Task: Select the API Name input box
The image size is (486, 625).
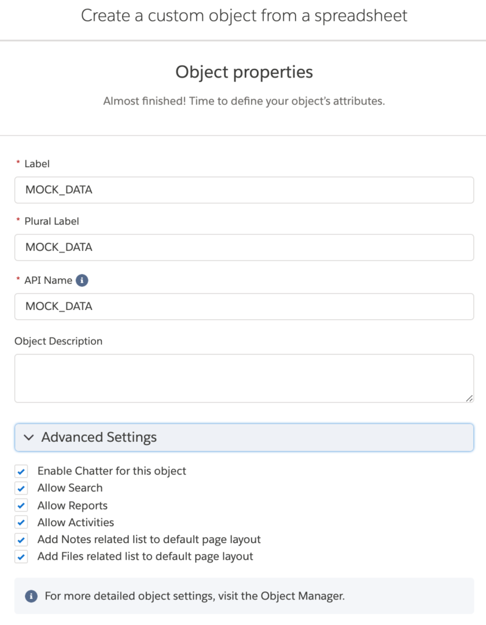Action: coord(244,306)
